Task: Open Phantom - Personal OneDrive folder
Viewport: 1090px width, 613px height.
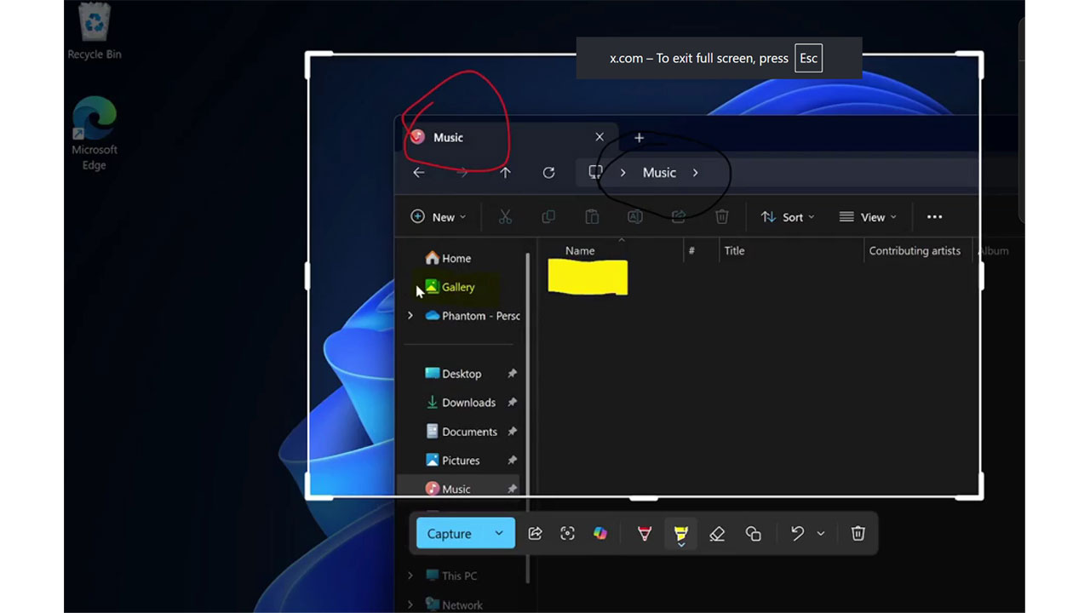Action: click(473, 316)
